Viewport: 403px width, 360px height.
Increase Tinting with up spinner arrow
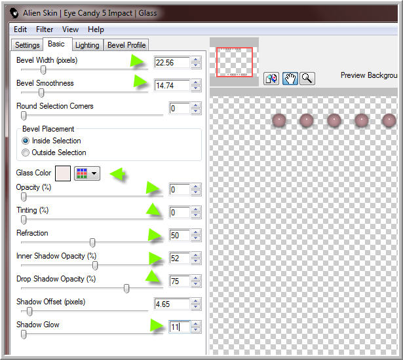(196, 209)
